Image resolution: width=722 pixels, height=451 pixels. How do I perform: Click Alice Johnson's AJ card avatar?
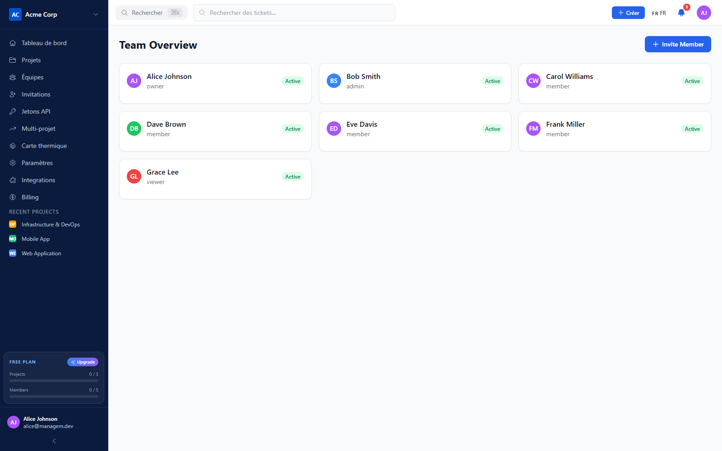click(x=134, y=81)
